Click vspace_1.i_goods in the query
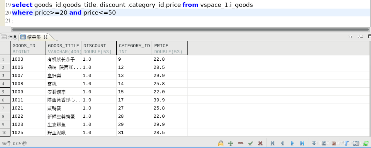 [x=227, y=5]
